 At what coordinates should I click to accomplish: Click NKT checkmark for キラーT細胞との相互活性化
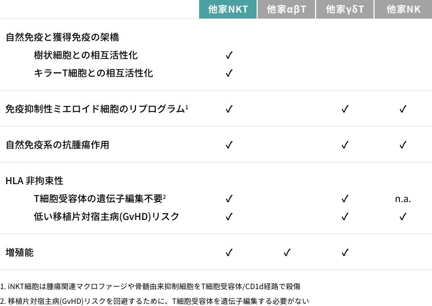229,73
